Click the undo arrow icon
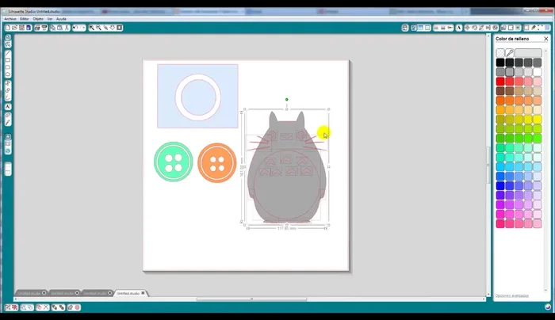Viewport: 555px width, 320px height. coord(73,28)
